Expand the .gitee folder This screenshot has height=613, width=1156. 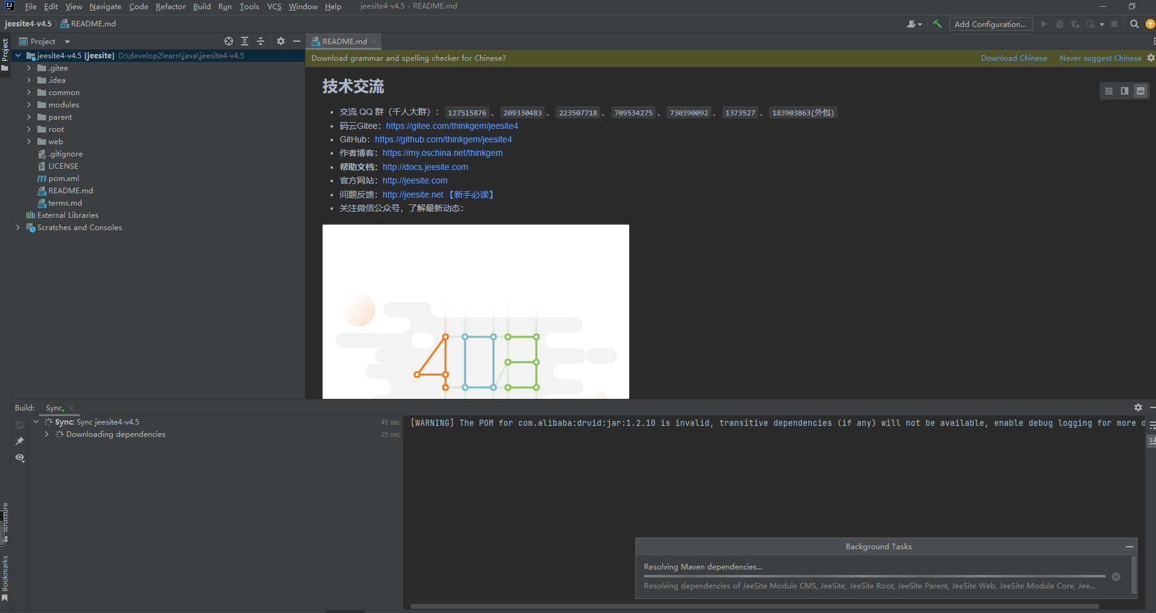pyautogui.click(x=29, y=68)
